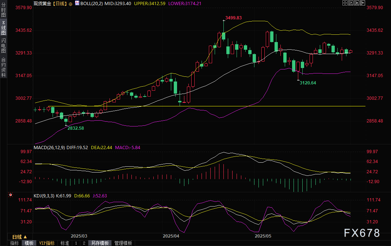Open the 闪电图 sidebar tab
The height and width of the screenshot is (246, 391).
click(3, 45)
